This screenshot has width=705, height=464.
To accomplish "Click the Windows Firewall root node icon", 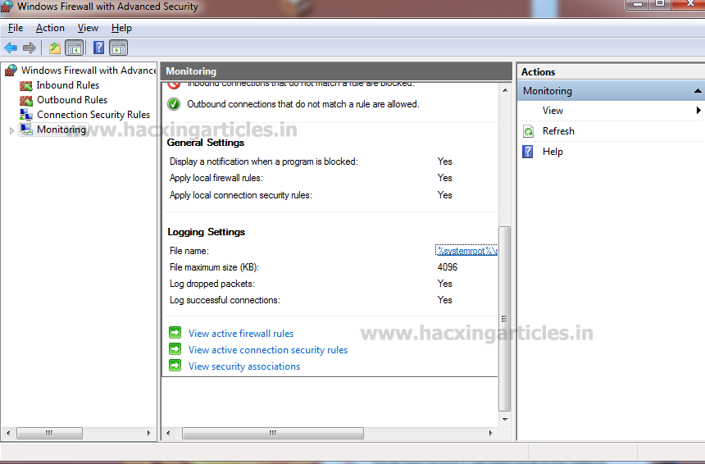I will [x=11, y=71].
